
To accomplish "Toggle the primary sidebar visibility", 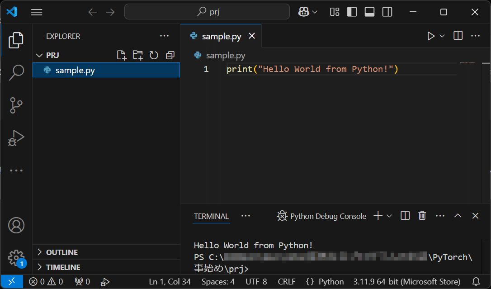I will pyautogui.click(x=352, y=12).
